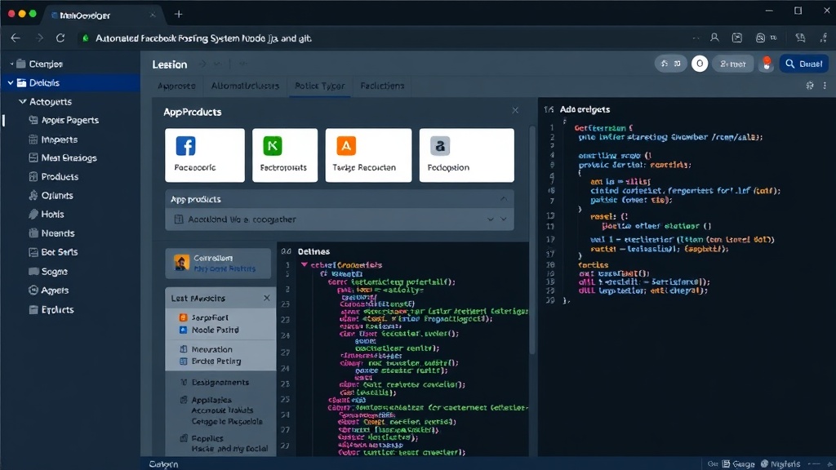This screenshot has height=470, width=836.
Task: Click the blue Noole Pasitd icon
Action: [183, 330]
